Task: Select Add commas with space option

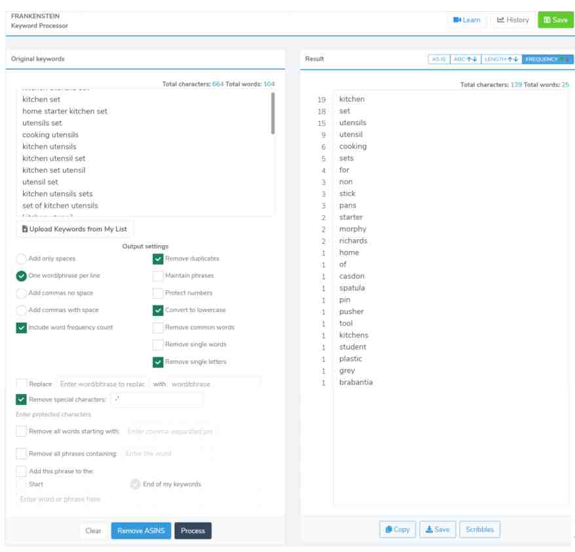Action: click(21, 310)
